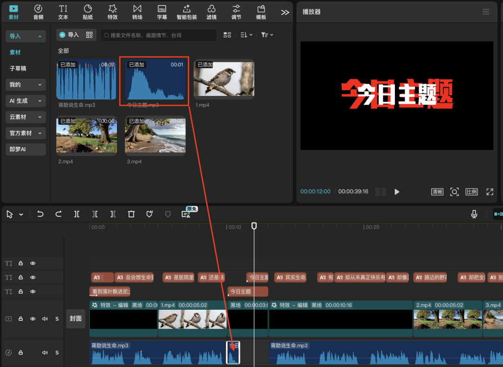This screenshot has width=503, height=367.
Task: Expand the 云素材 sidebar section
Action: (26, 117)
